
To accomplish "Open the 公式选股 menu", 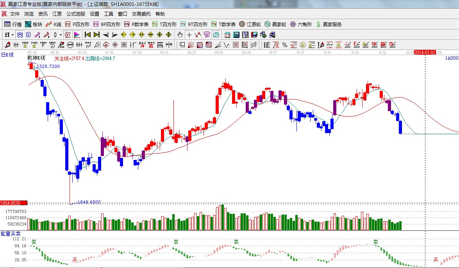I will coord(75,14).
